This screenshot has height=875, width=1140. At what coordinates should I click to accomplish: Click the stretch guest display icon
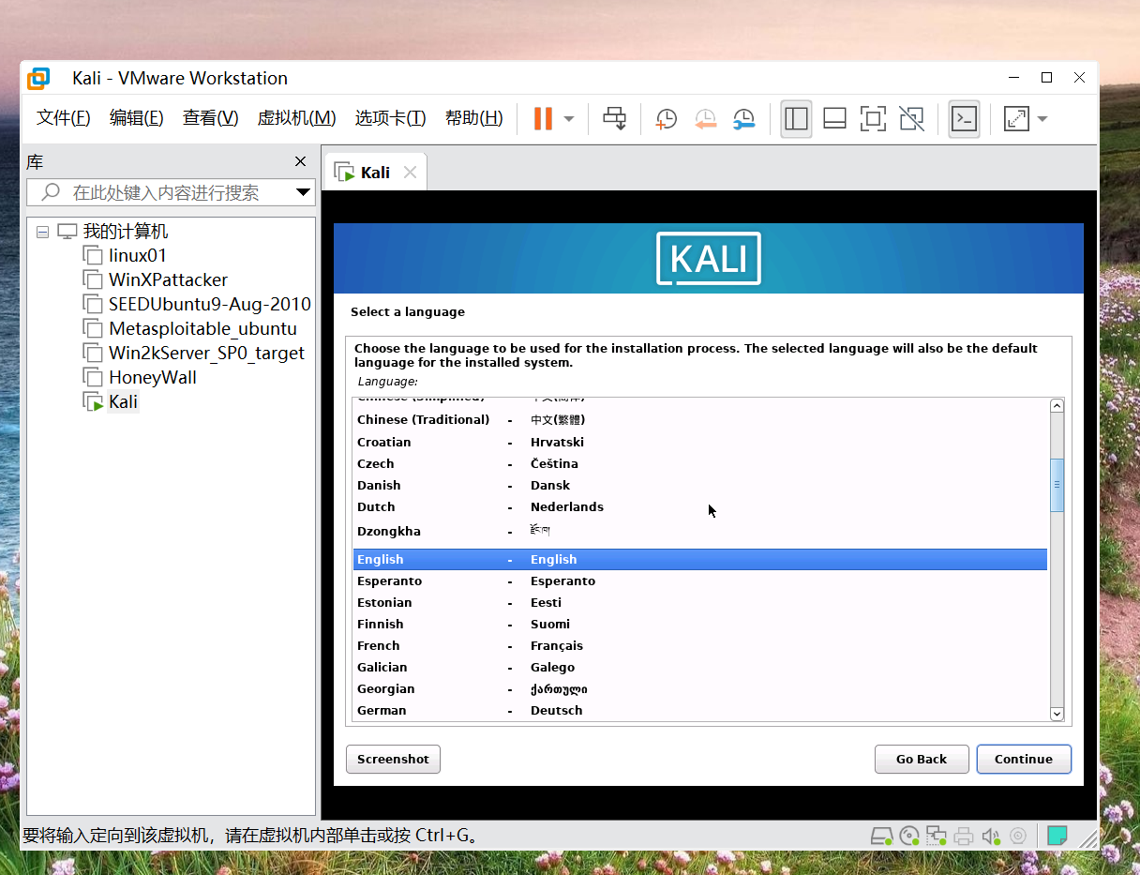[x=1016, y=118]
